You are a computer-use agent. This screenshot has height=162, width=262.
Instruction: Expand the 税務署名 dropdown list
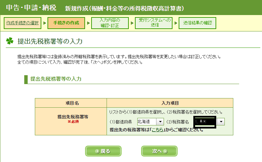pos(221,122)
